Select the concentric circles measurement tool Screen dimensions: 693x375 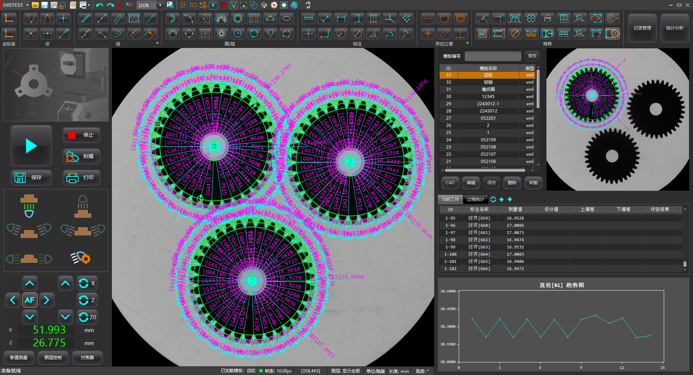[x=238, y=18]
